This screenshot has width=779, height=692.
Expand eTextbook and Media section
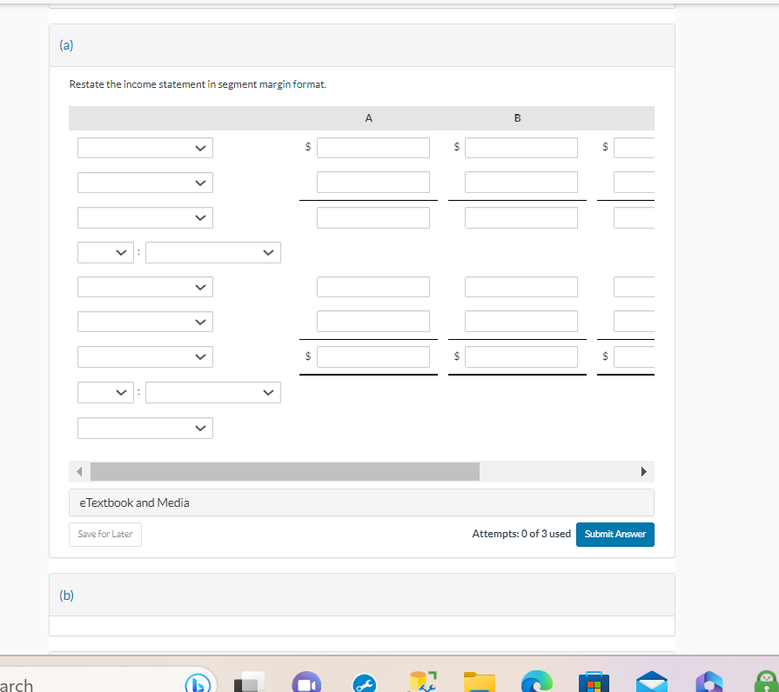pos(361,502)
